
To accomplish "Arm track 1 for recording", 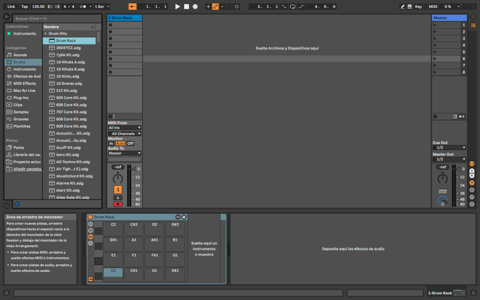I will pos(118,204).
